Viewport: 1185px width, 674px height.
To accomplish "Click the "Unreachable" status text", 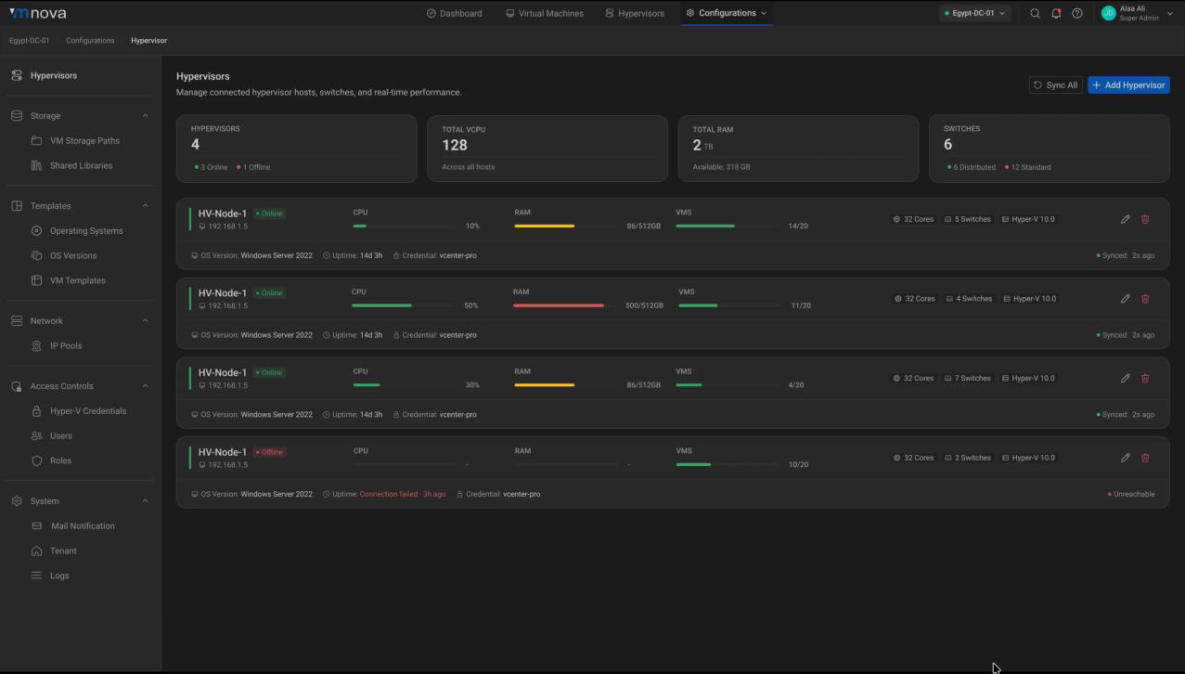I will [1134, 494].
